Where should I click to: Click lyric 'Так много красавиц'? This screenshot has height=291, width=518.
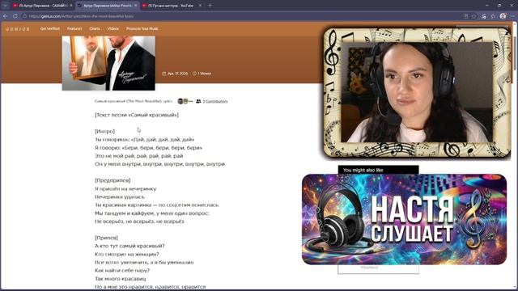[x=120, y=279]
